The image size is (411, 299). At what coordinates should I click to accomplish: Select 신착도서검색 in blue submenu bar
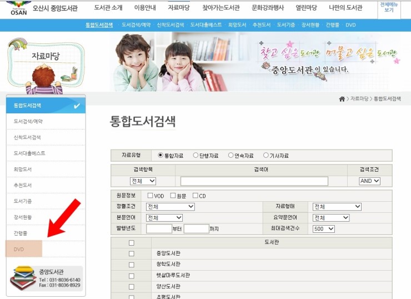pos(171,25)
